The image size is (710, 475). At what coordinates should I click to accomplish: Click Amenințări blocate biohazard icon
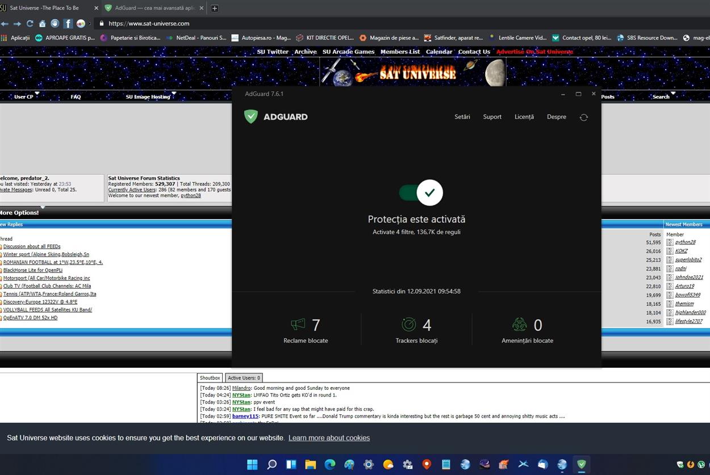pyautogui.click(x=519, y=325)
